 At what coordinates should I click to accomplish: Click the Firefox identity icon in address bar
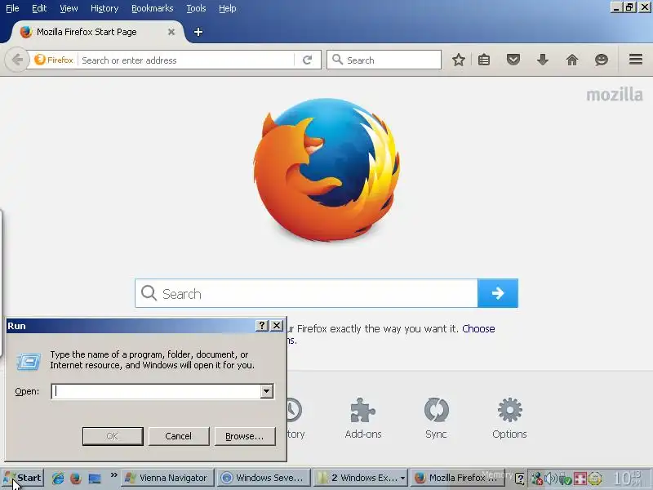pyautogui.click(x=54, y=60)
